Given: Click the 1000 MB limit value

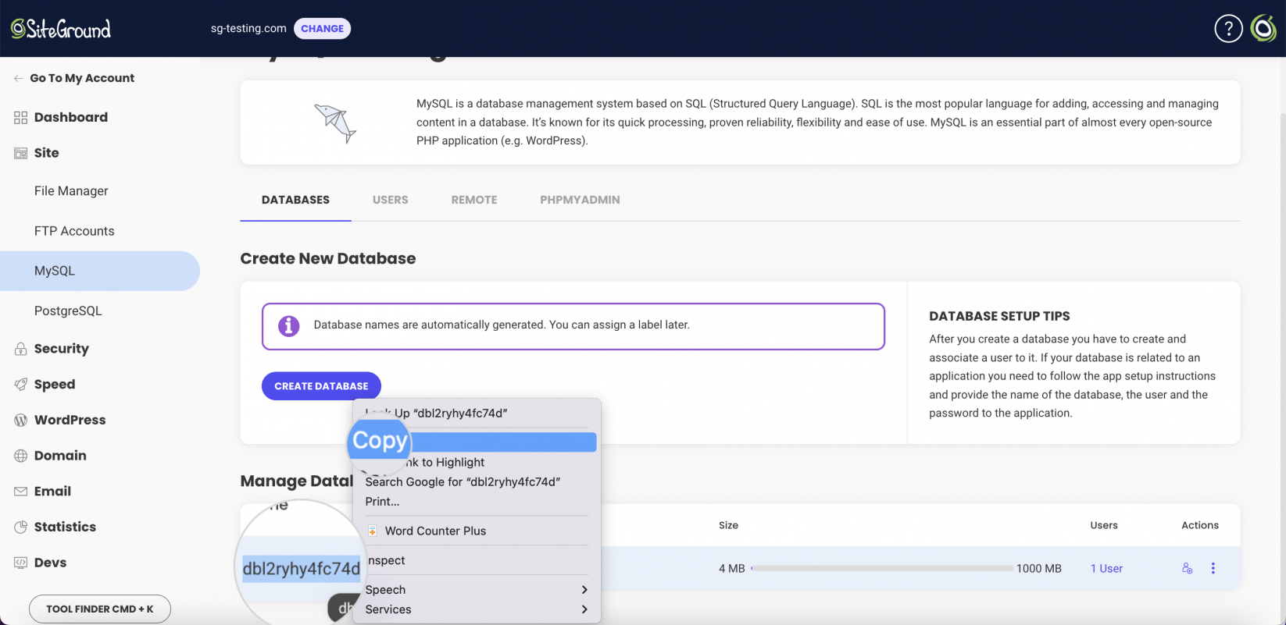Looking at the screenshot, I should [x=1039, y=569].
